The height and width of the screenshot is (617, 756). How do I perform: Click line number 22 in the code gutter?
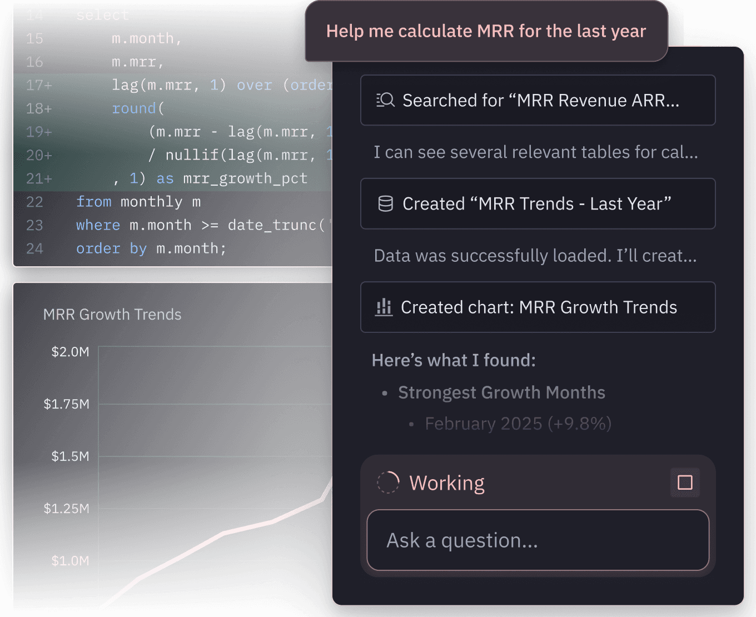tap(34, 202)
